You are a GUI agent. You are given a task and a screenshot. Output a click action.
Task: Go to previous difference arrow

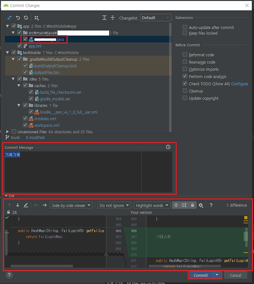point(10,205)
